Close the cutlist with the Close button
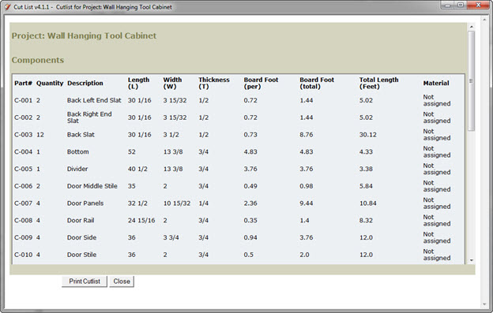 [x=122, y=281]
